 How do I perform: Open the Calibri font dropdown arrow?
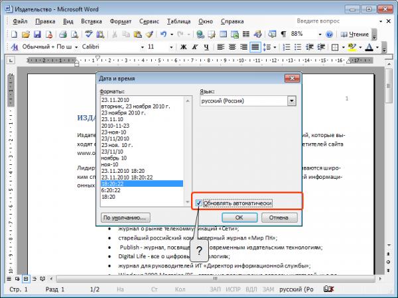[x=142, y=47]
